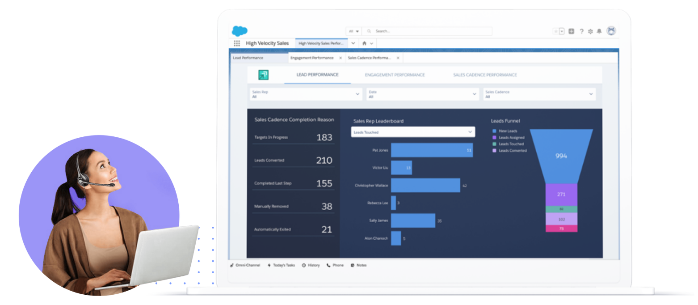Click the 102 funnel segment
Viewport: 698px width, 305px height.
561,219
